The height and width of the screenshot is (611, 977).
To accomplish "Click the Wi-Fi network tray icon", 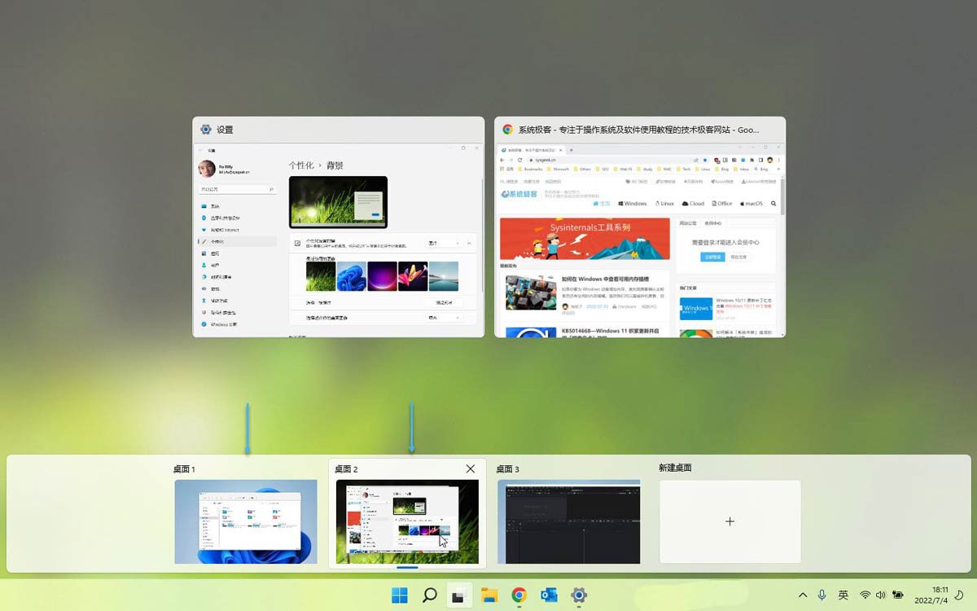I will tap(865, 596).
